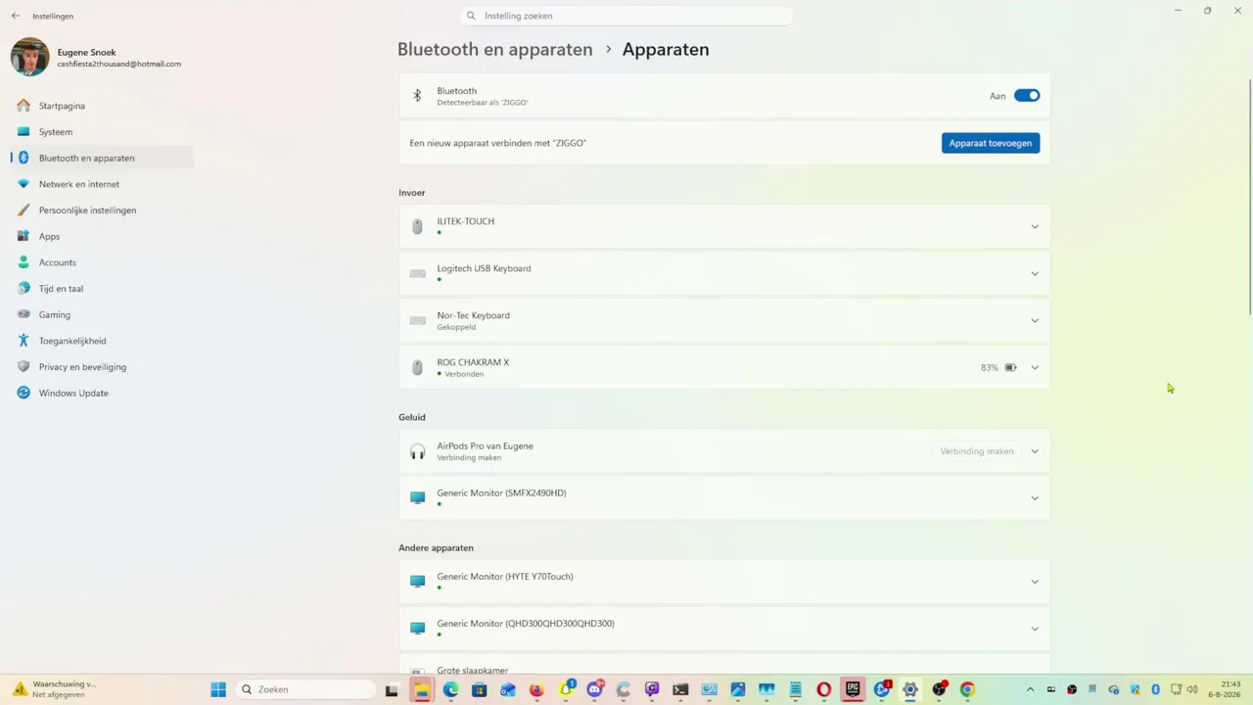The image size is (1253, 705).
Task: Expand the Logitech USB Keyboard row
Action: pyautogui.click(x=1035, y=273)
